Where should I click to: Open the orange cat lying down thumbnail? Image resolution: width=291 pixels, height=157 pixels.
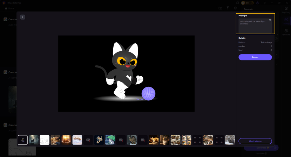(x=154, y=140)
